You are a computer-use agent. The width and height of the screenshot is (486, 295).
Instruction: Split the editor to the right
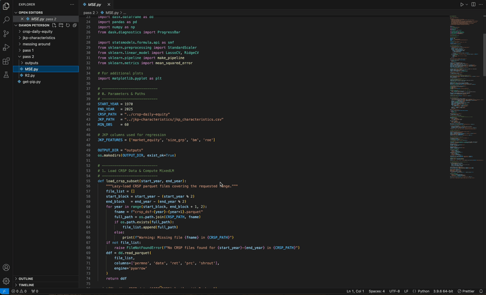[473, 4]
